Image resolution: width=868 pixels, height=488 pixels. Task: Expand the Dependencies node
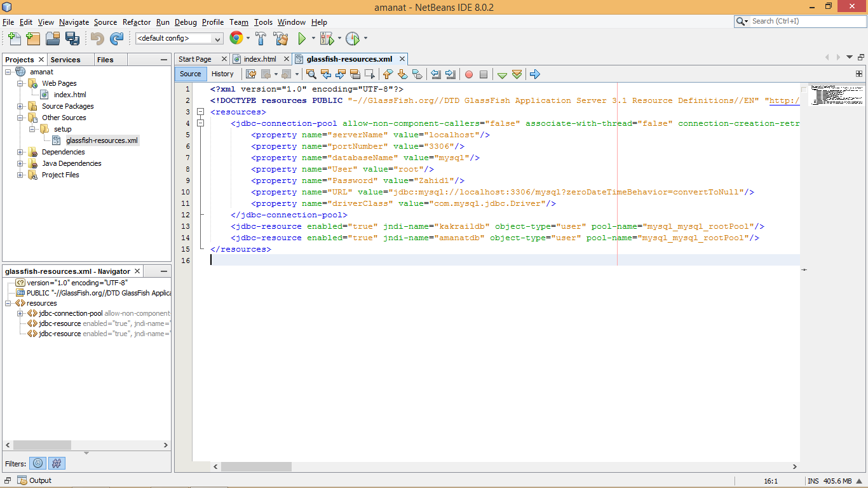(20, 152)
